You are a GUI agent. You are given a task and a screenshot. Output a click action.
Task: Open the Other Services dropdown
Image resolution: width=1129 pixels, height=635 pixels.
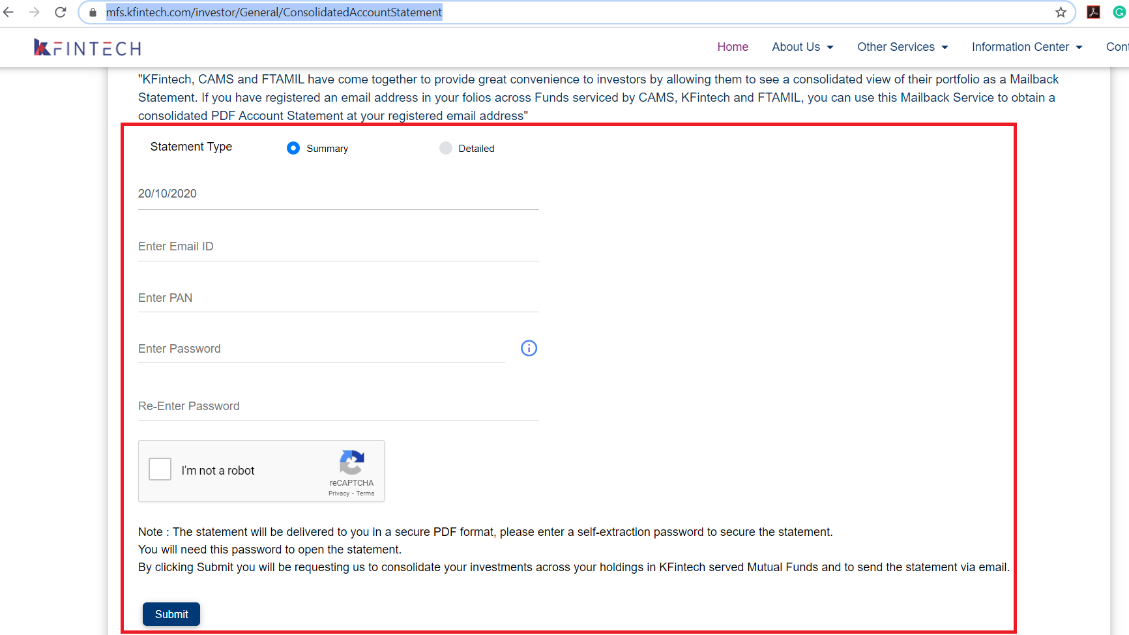[x=902, y=47]
